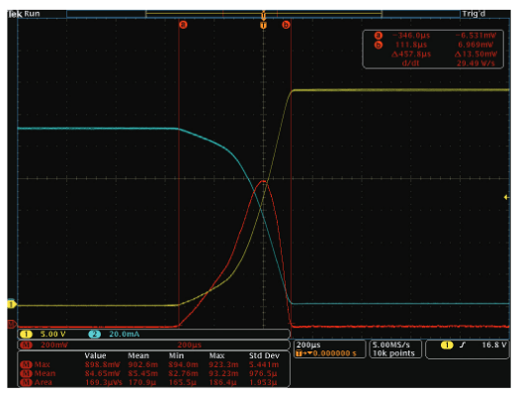Click the -346.0µs cursor a time readout
The image size is (517, 395).
coord(411,36)
